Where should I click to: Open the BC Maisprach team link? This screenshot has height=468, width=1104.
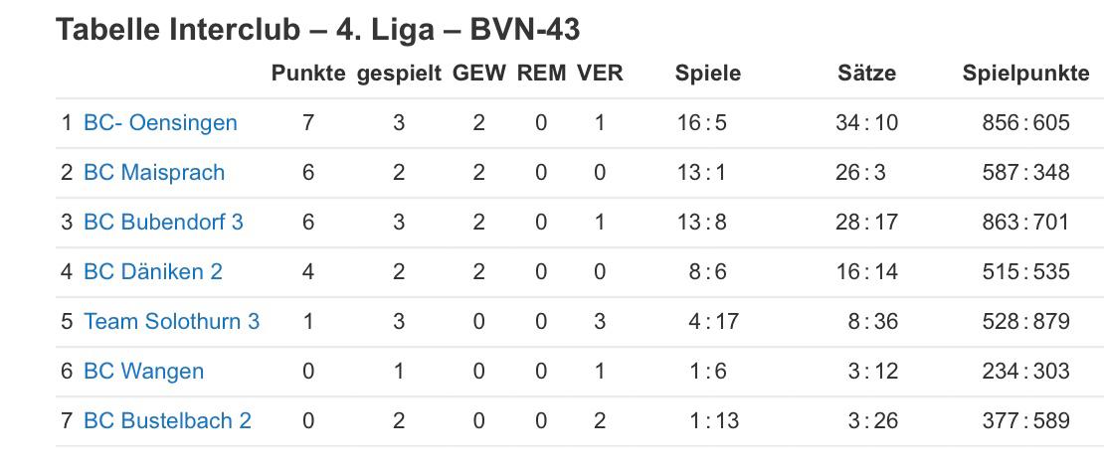154,173
